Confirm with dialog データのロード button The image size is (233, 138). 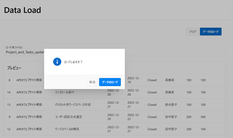click(x=110, y=82)
